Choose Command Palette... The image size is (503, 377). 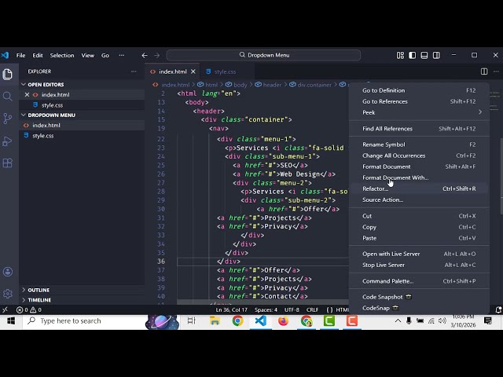[419, 281]
